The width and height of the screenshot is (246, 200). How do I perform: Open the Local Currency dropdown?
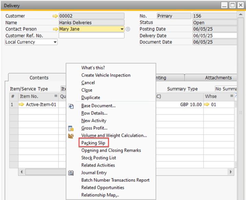55,42
